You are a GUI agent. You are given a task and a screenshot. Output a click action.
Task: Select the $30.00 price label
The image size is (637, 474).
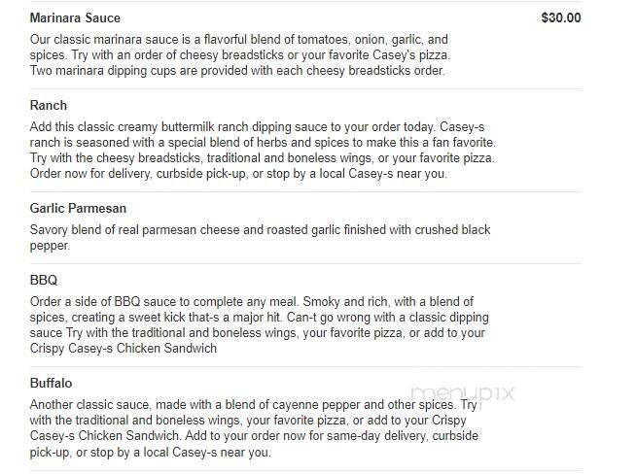(560, 17)
